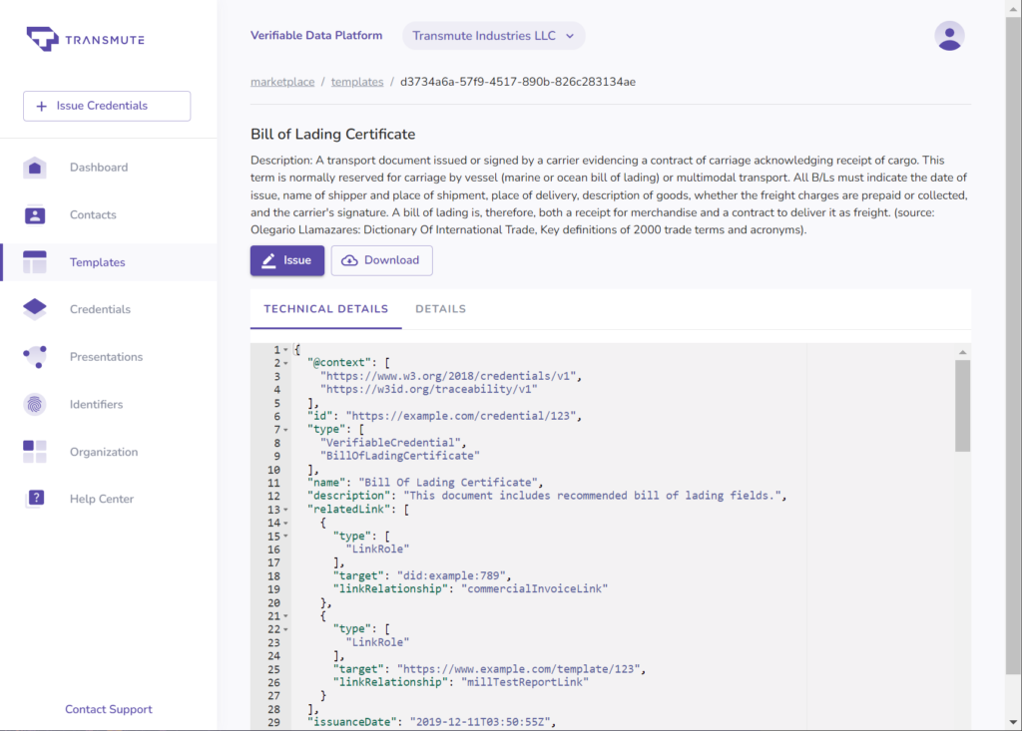Follow the marketplace breadcrumb link
The height and width of the screenshot is (731, 1022).
(x=282, y=82)
